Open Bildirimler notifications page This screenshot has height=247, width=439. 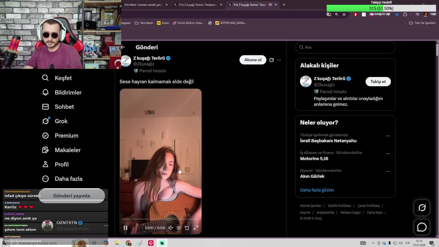[x=62, y=92]
